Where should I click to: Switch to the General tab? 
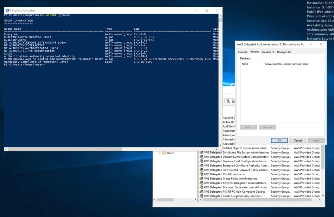[x=243, y=52]
